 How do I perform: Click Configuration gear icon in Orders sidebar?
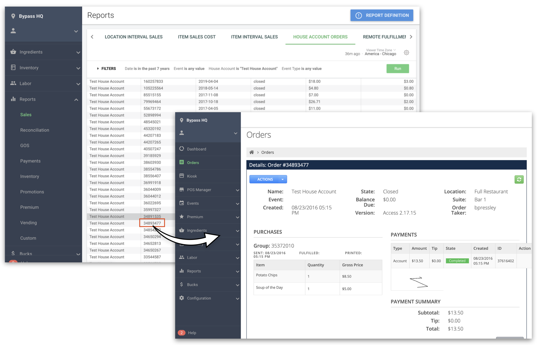[x=181, y=298]
